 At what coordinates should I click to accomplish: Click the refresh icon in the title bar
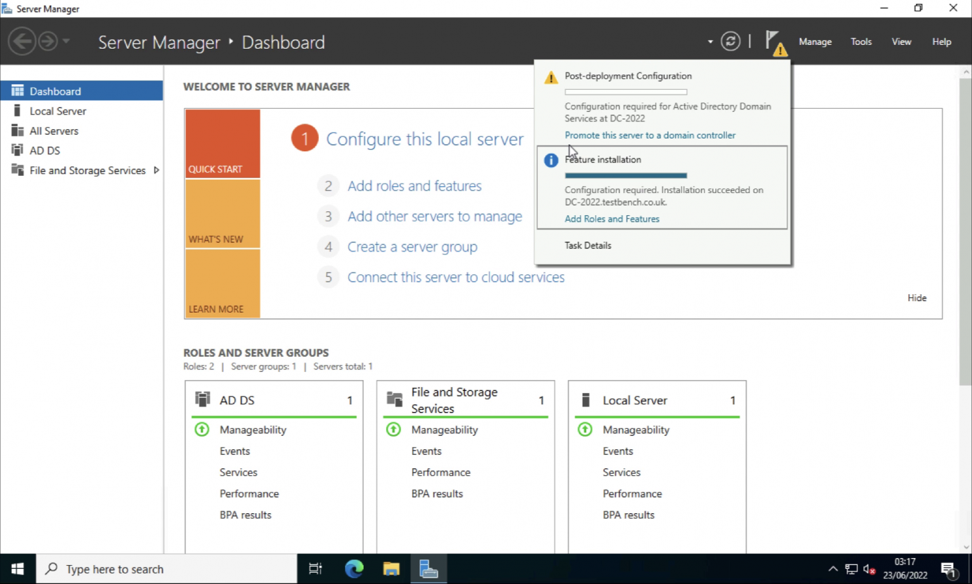coord(730,41)
